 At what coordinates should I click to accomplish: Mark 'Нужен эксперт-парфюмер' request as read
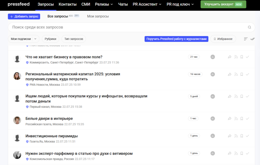point(248,153)
